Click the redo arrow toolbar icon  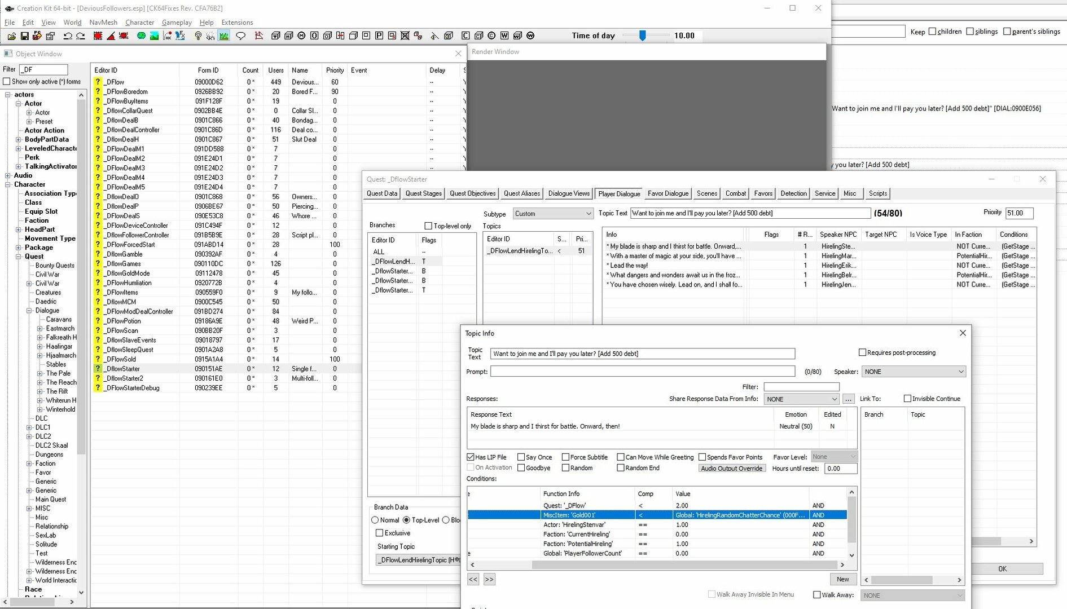[81, 36]
